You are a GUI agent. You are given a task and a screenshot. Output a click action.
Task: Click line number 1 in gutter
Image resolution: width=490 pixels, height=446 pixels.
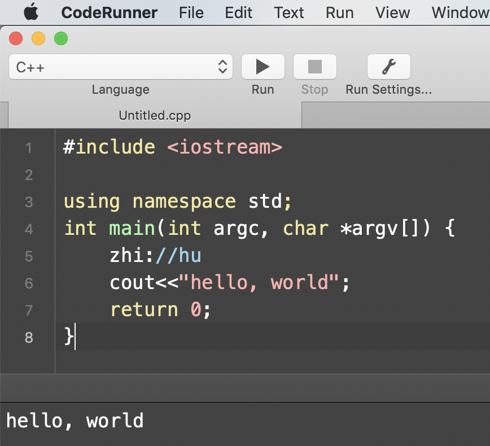pos(29,148)
